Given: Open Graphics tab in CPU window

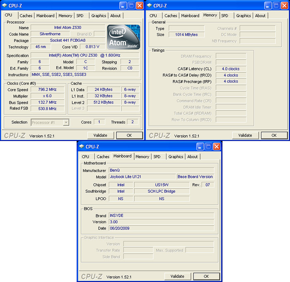Looking at the screenshot, I should tap(99, 16).
